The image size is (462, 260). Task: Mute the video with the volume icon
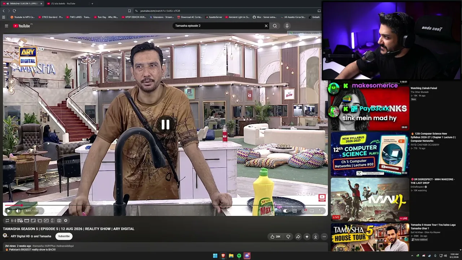point(18,211)
